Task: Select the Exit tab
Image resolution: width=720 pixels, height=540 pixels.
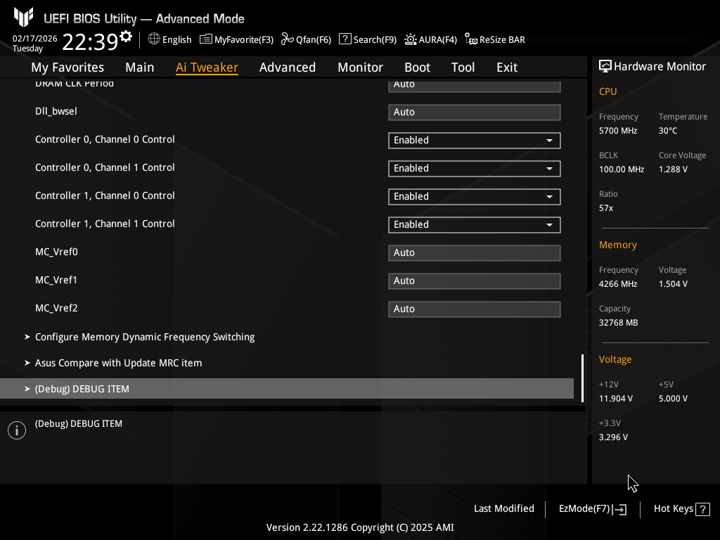Action: (x=507, y=67)
